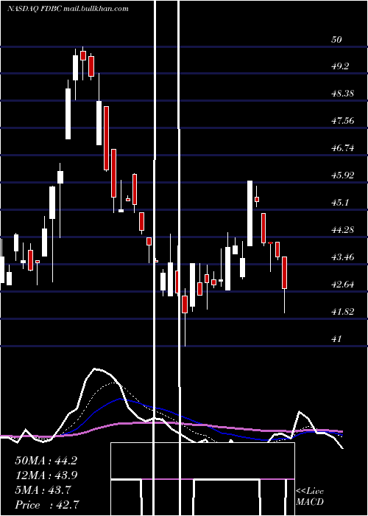Click the 46.74 price axis label

click(x=343, y=148)
